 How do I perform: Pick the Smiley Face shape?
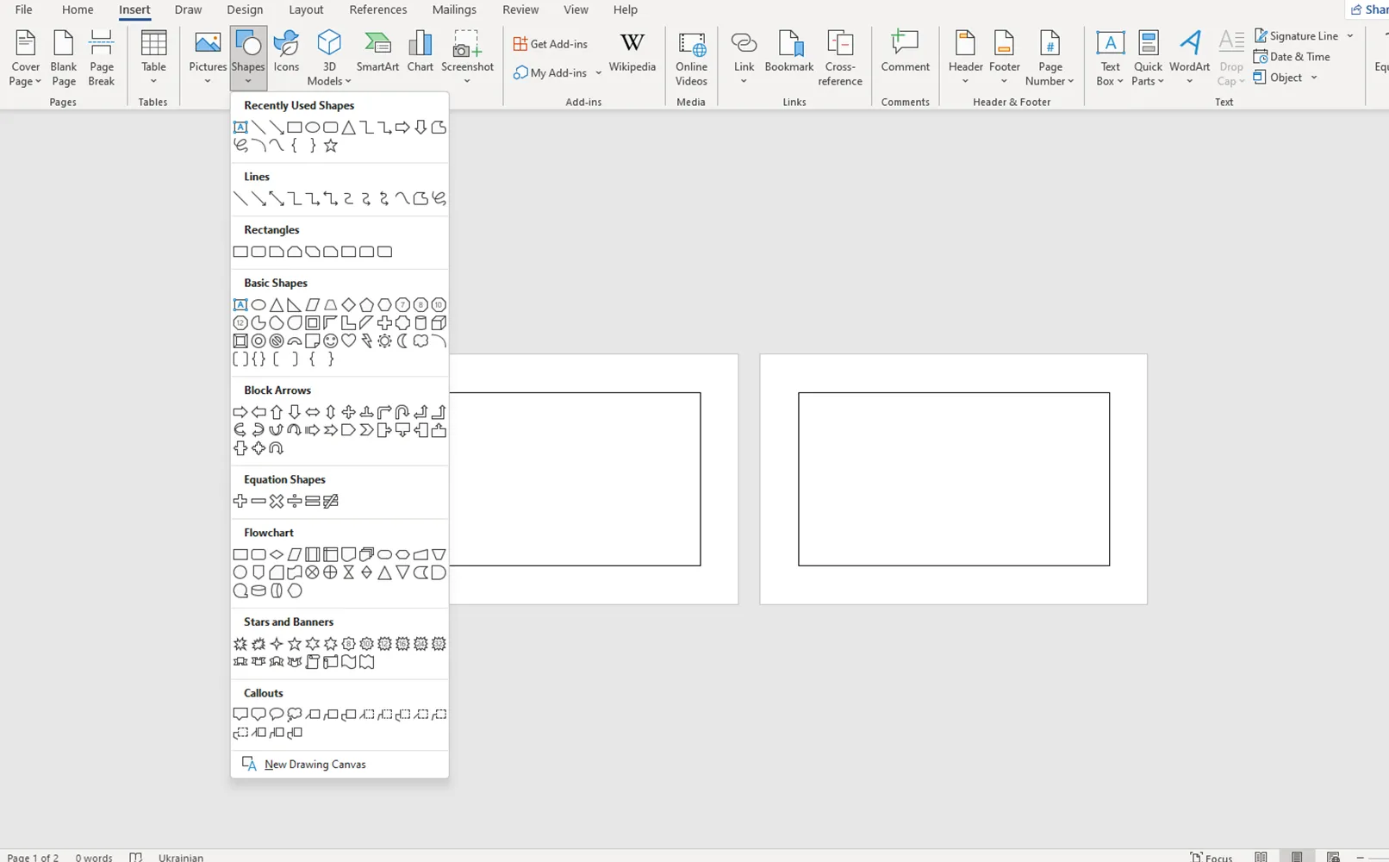pyautogui.click(x=330, y=340)
